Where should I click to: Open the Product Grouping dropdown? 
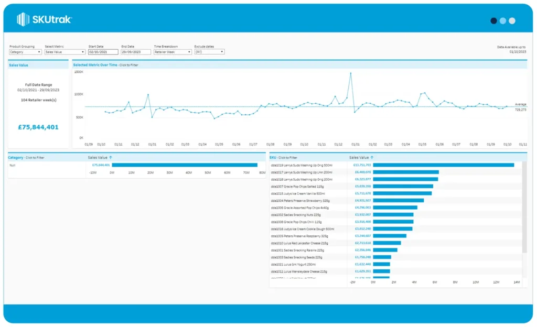pos(25,52)
